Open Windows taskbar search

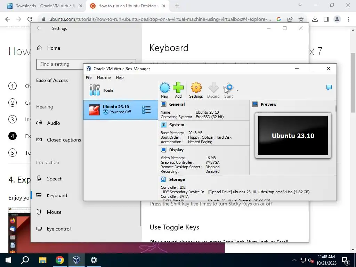pos(25,260)
